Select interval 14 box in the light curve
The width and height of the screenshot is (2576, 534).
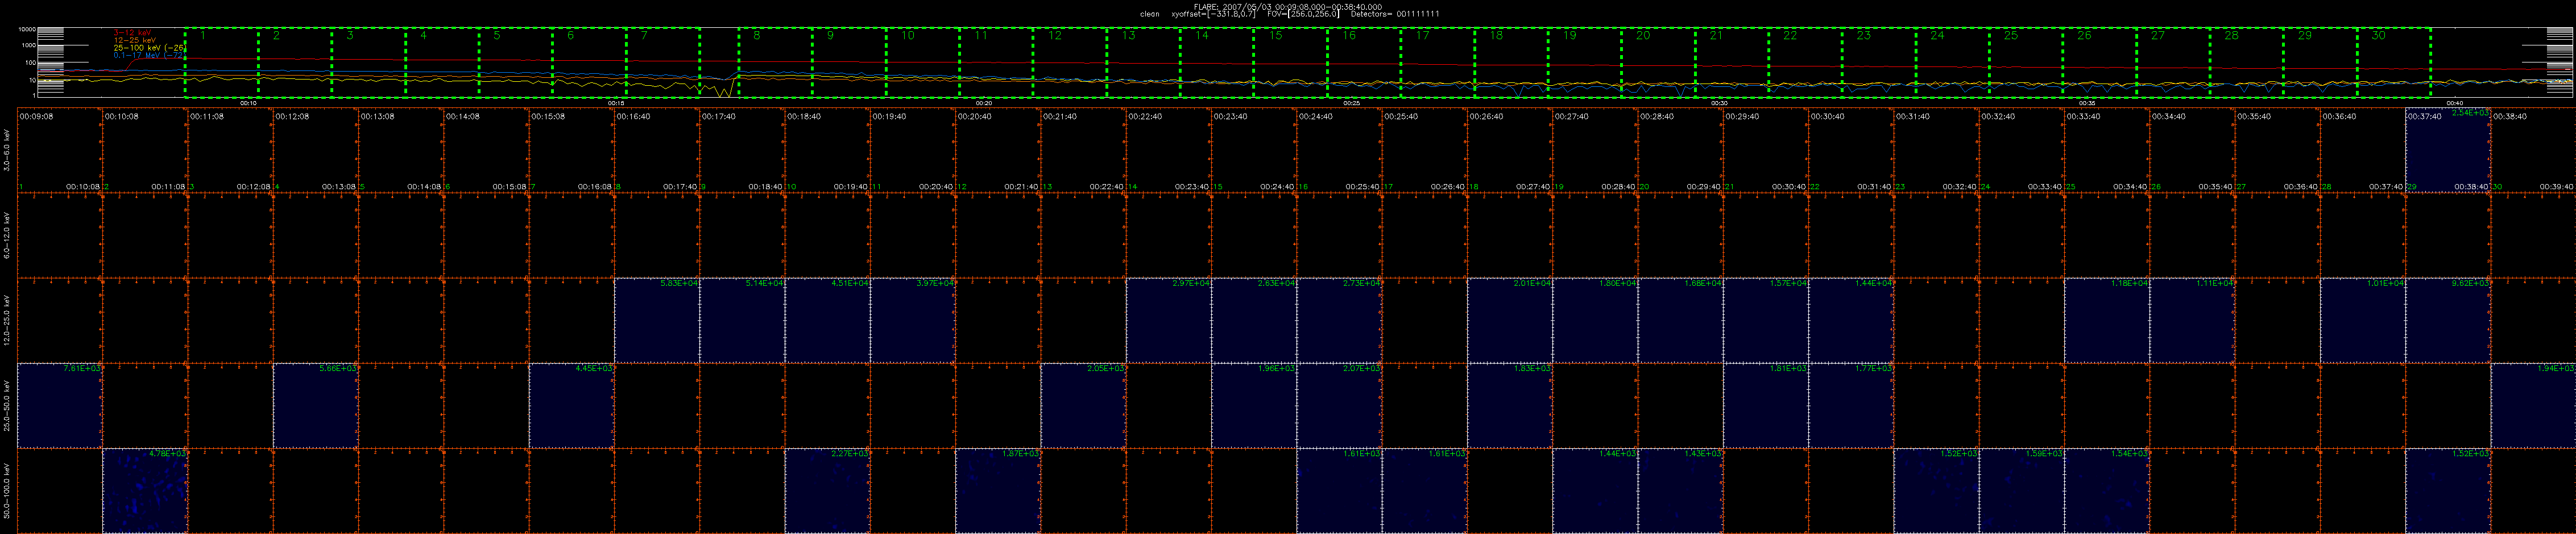(1217, 62)
